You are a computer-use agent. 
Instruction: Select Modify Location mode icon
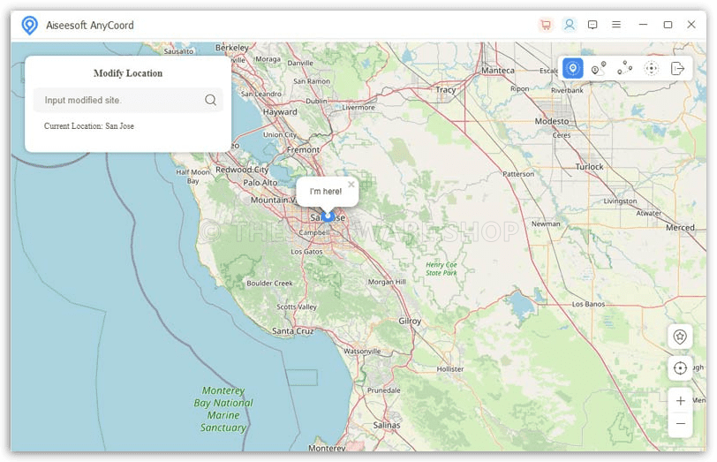(x=572, y=69)
